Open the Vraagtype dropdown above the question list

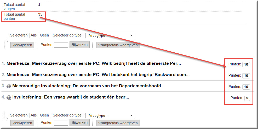[x=110, y=35]
